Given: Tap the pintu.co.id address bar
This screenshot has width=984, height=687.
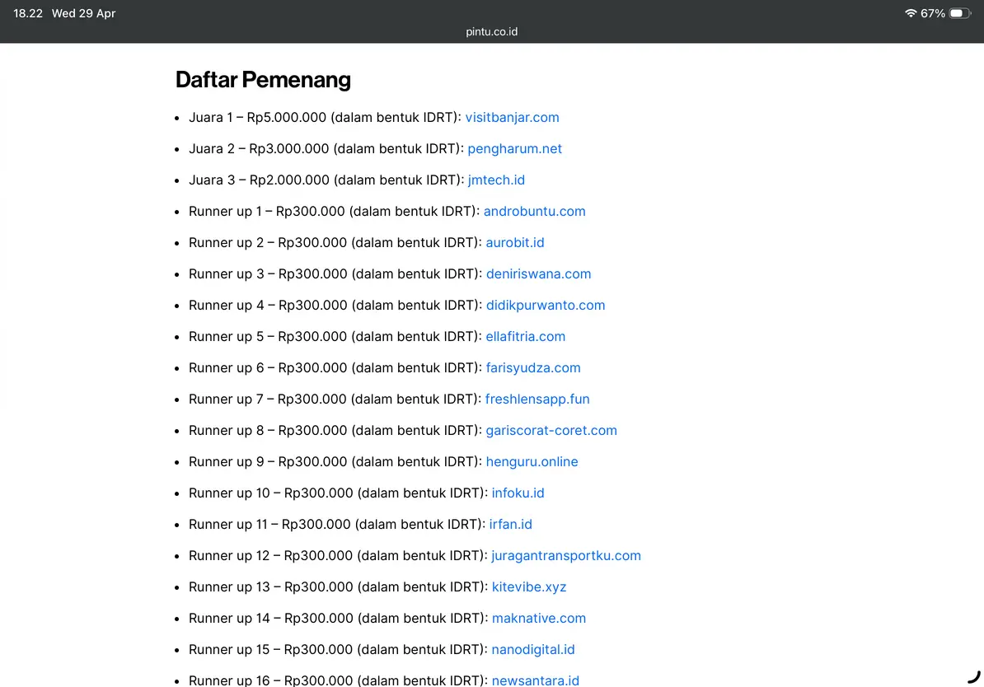Looking at the screenshot, I should (x=491, y=32).
